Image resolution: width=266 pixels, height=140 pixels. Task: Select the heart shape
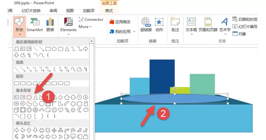(x=60, y=110)
